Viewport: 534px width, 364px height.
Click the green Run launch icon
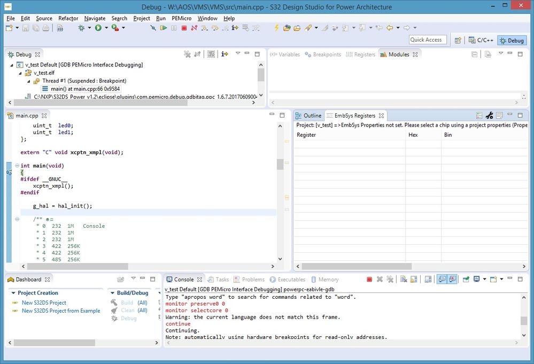tap(98, 28)
